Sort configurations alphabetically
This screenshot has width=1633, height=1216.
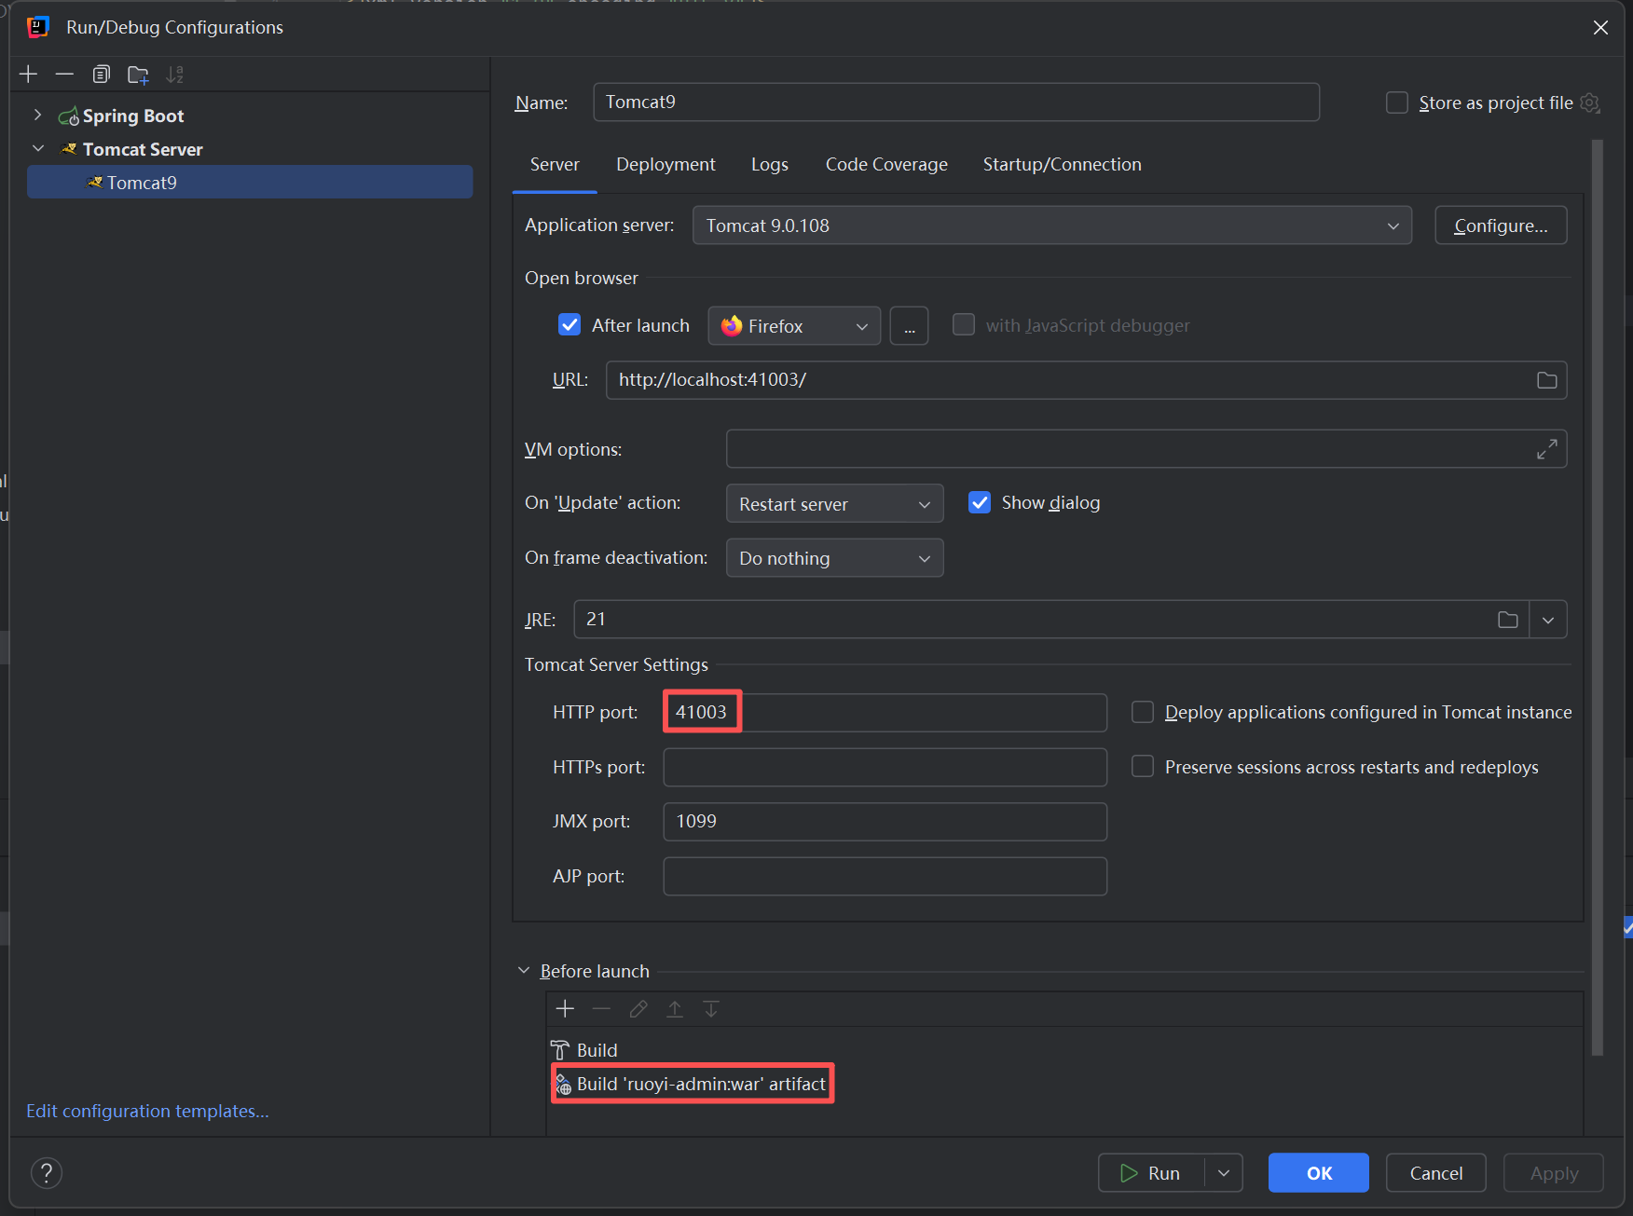pyautogui.click(x=174, y=75)
